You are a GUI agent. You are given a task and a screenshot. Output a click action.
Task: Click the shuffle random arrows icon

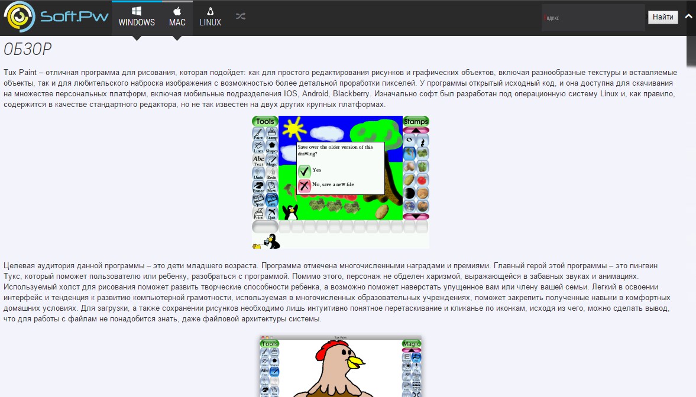241,17
